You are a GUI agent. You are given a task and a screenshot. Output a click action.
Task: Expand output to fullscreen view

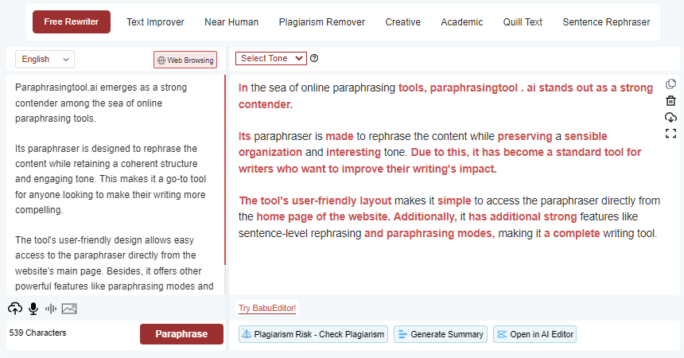670,133
